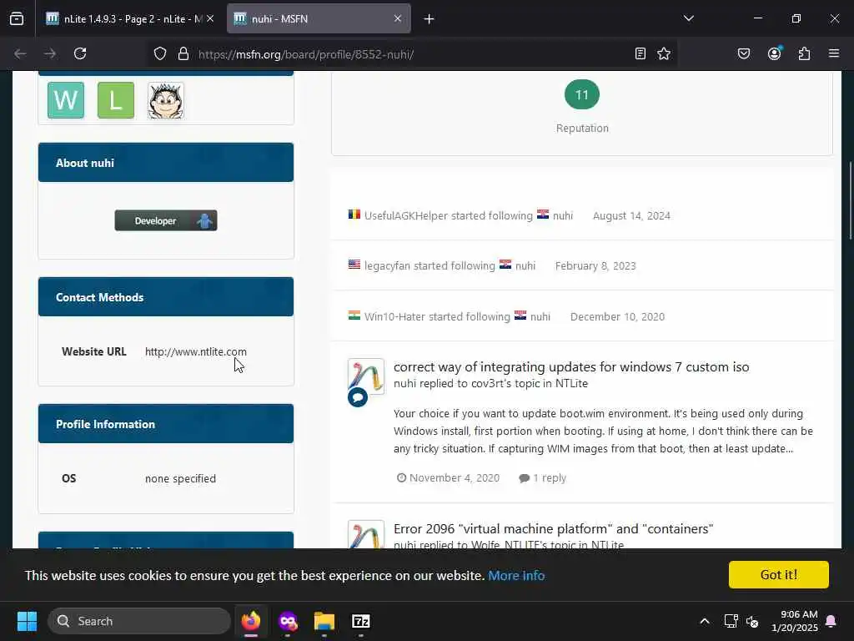Viewport: 854px width, 641px height.
Task: Click the network status tray icon
Action: [731, 621]
